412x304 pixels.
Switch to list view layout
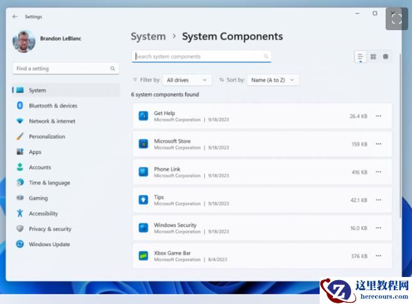pos(360,57)
